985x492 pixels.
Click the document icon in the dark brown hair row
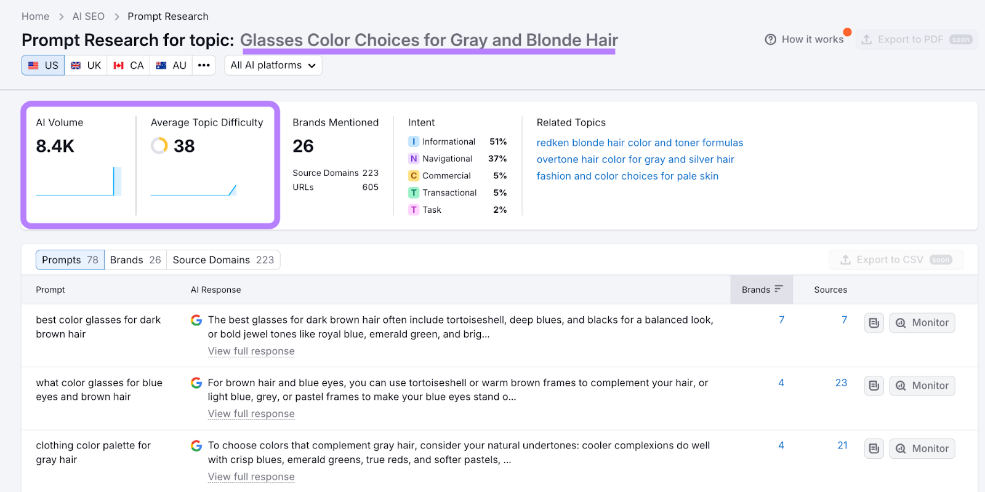click(x=874, y=323)
